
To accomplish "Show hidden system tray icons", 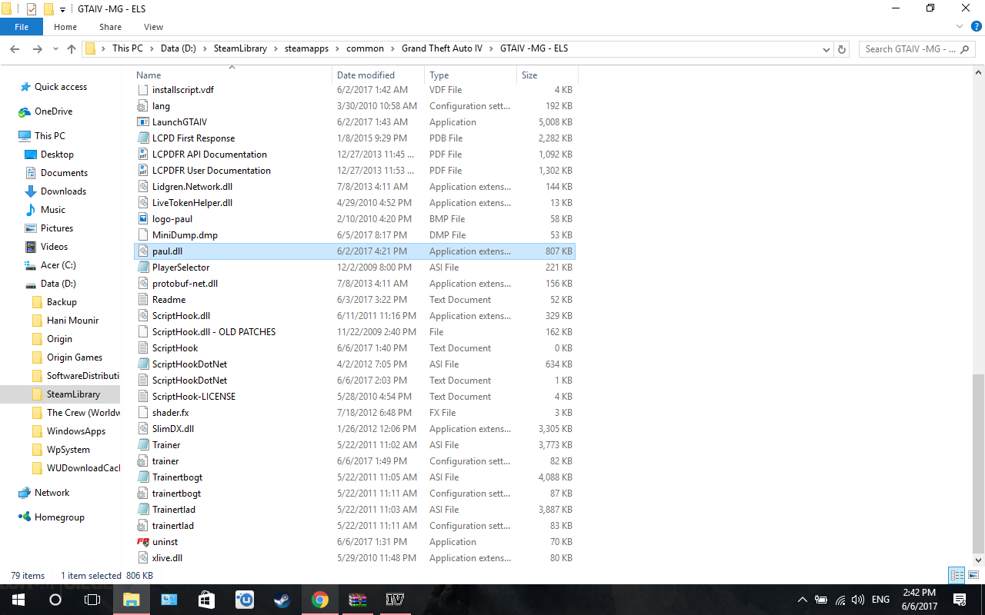I will click(803, 600).
